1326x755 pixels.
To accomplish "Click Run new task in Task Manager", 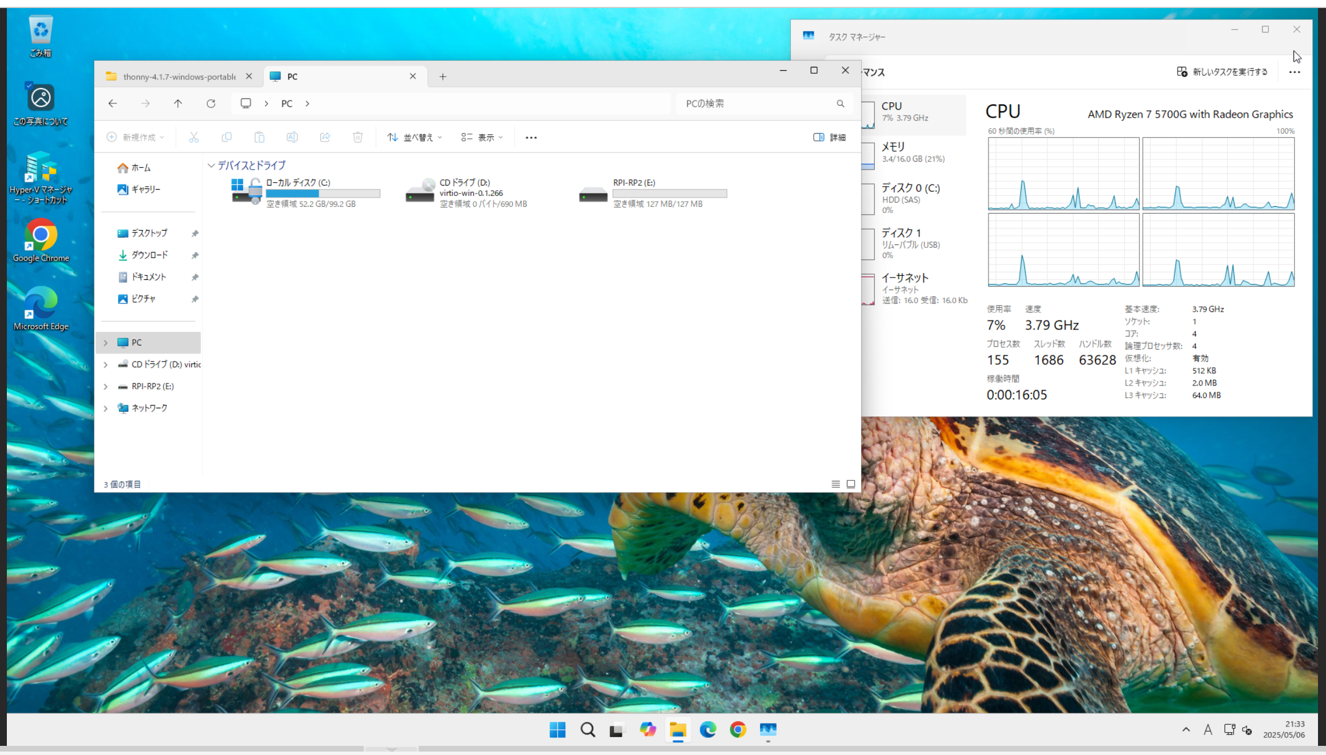I will (x=1221, y=72).
